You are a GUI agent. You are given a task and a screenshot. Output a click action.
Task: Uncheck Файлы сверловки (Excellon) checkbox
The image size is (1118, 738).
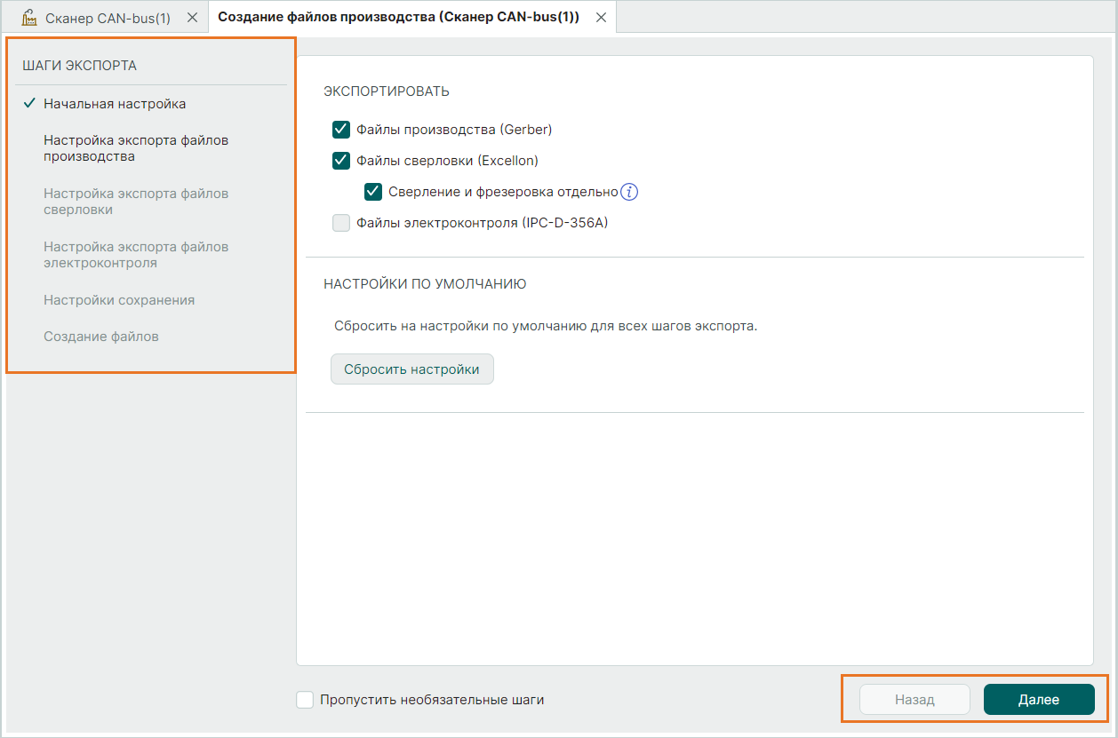(341, 161)
